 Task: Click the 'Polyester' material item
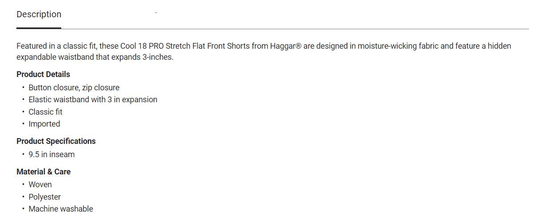tap(44, 197)
